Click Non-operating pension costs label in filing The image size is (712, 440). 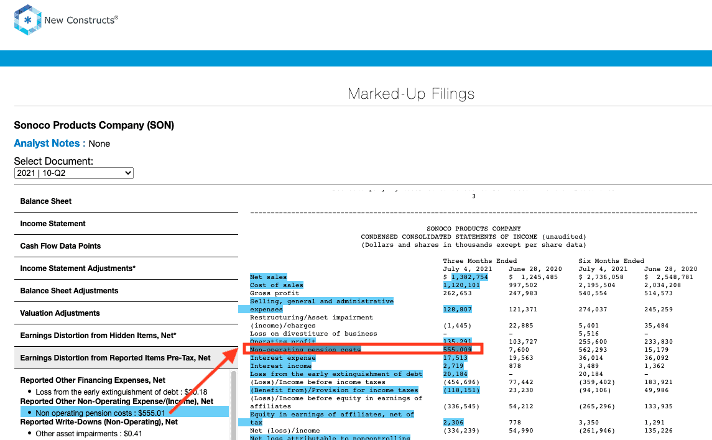(x=305, y=350)
